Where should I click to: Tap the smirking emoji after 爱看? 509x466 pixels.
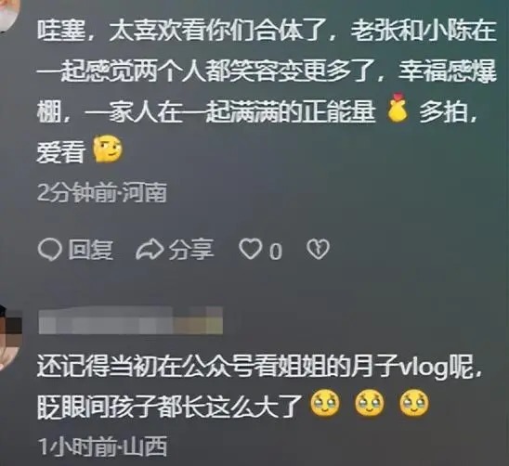click(108, 149)
